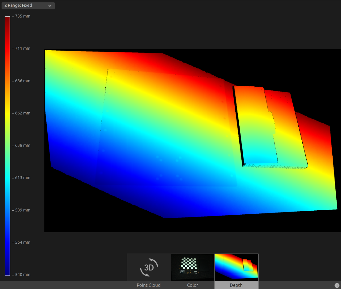Open the Z Range: Fixed dropdown
The width and height of the screenshot is (341, 289).
tap(28, 6)
